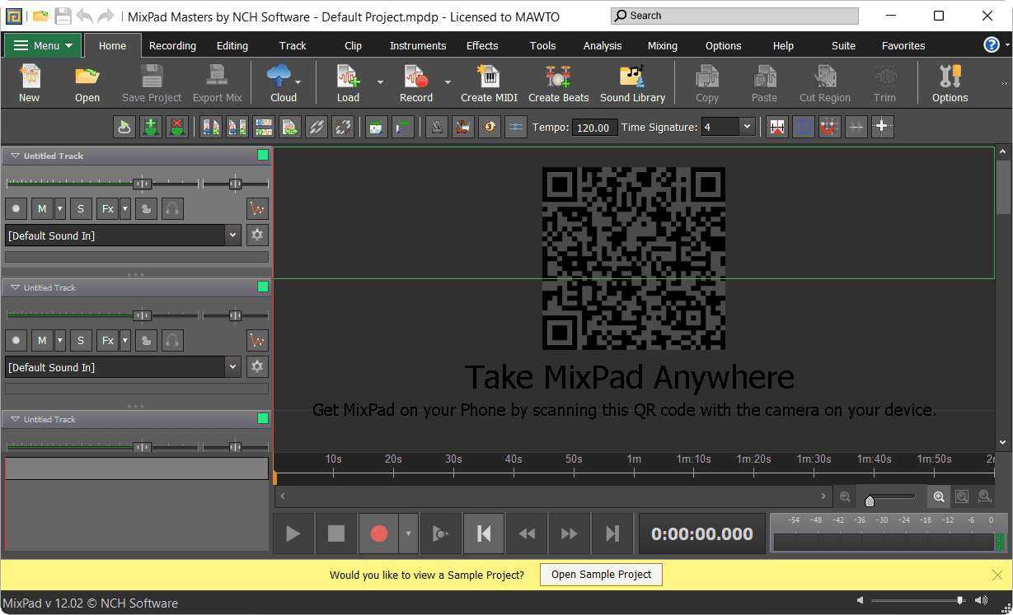Expand the Record toolbar dropdown arrow

pyautogui.click(x=448, y=82)
